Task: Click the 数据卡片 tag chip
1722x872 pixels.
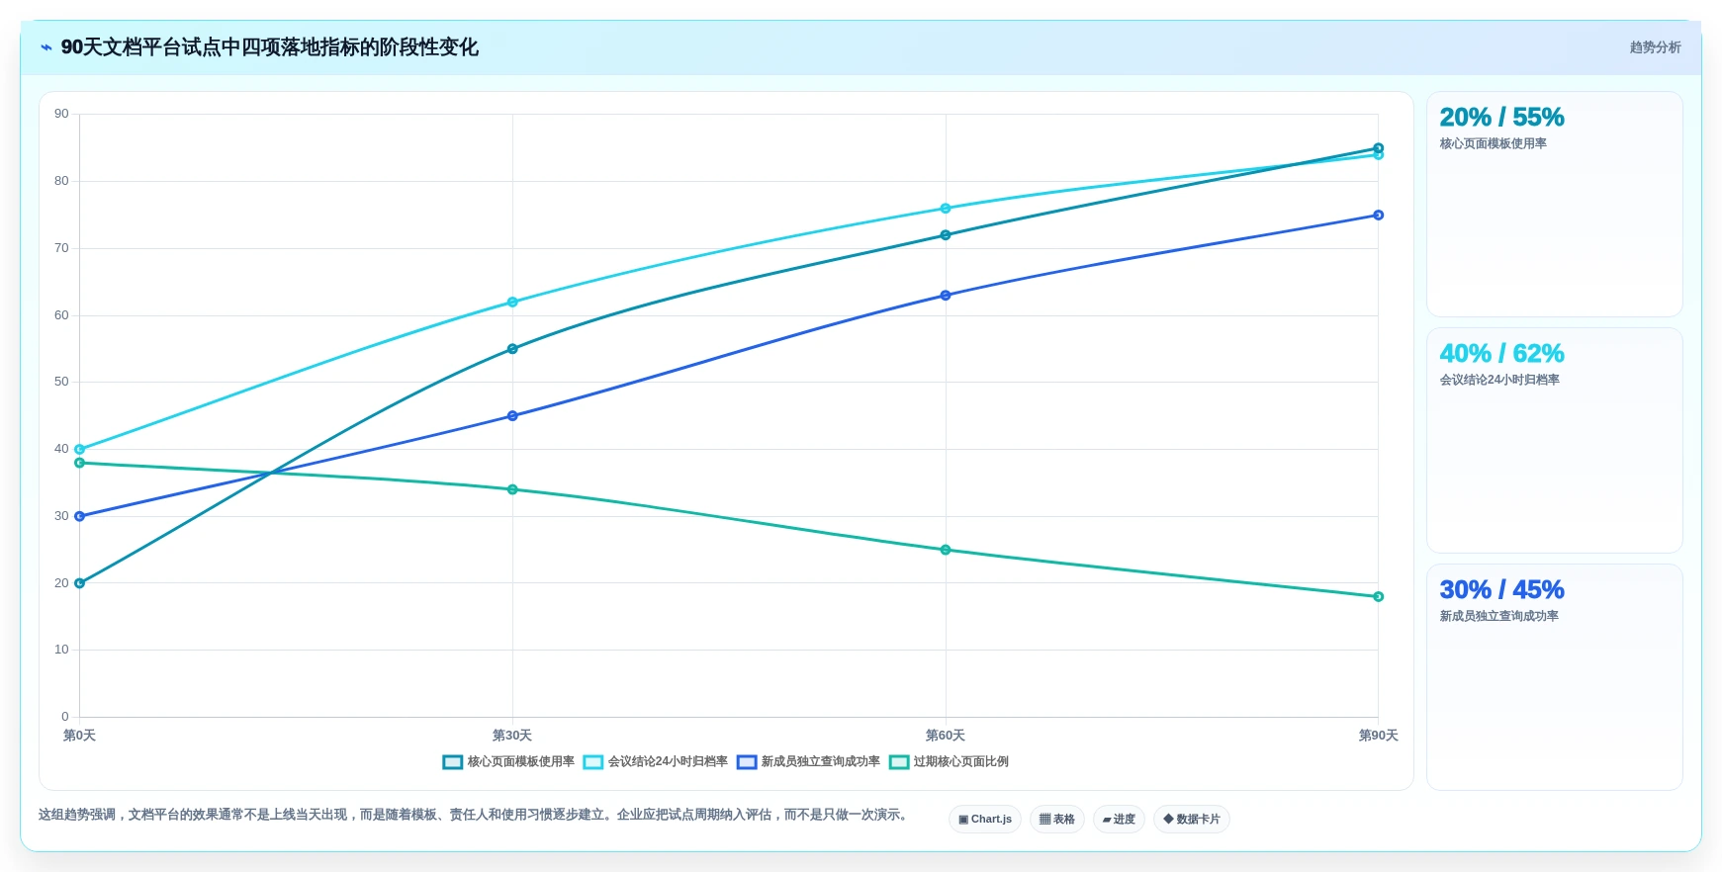Action: click(1192, 820)
